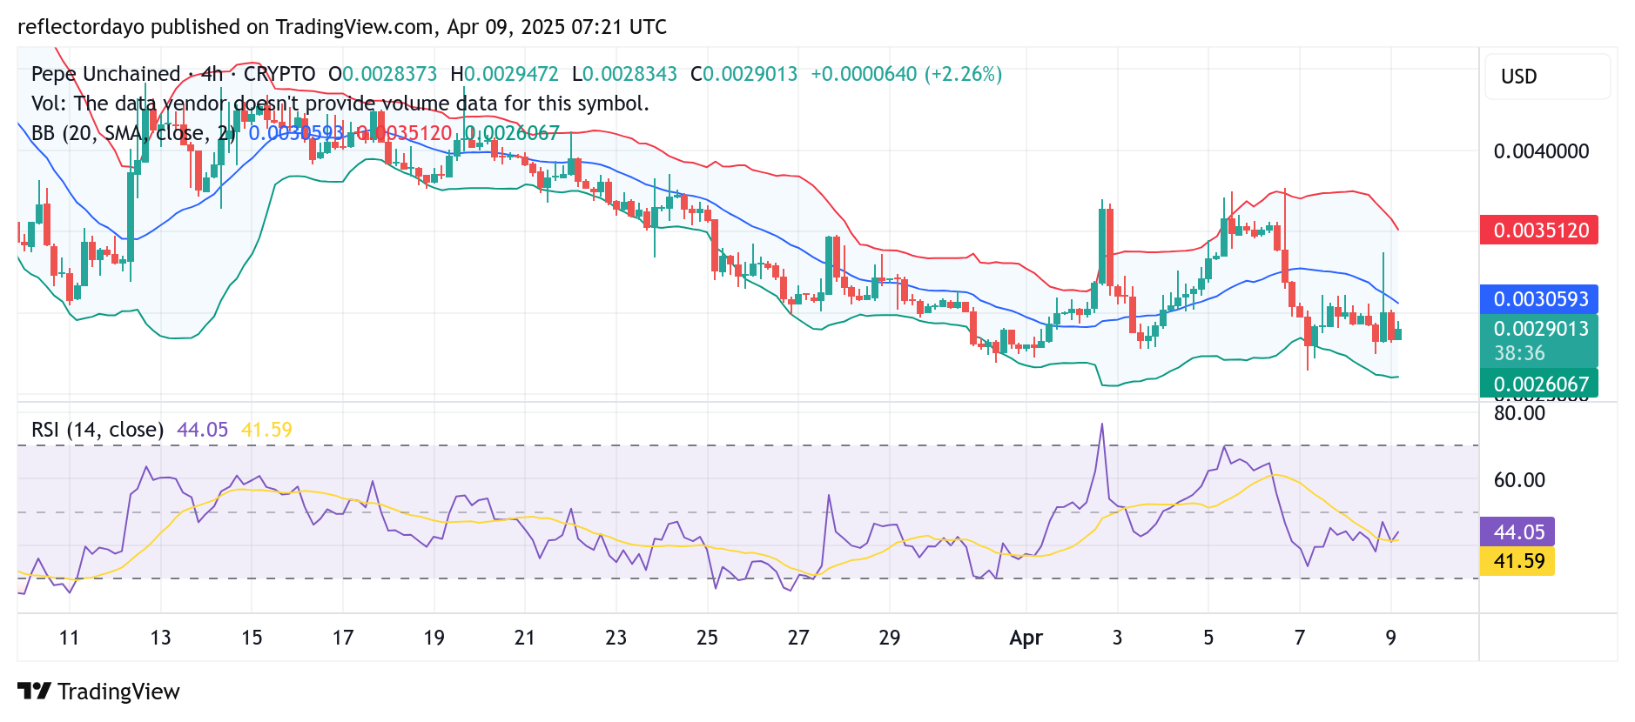Click the yellow RSI 41.59 axis label

pos(1518,561)
